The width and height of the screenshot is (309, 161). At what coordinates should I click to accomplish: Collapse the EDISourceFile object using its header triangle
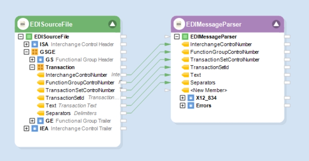point(112,24)
